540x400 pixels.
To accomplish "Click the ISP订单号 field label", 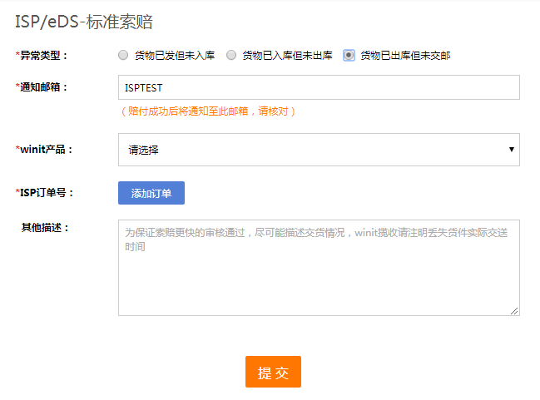I will point(44,193).
